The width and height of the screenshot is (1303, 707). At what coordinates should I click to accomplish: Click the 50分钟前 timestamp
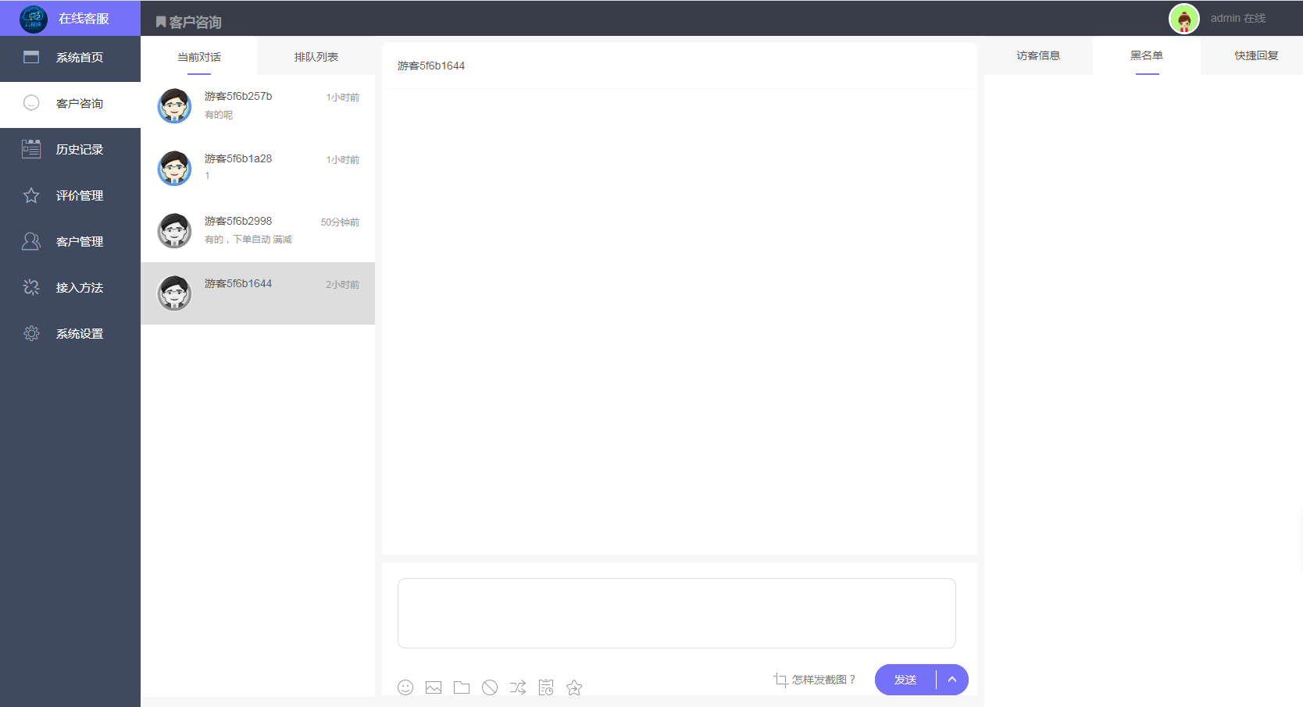pos(340,222)
